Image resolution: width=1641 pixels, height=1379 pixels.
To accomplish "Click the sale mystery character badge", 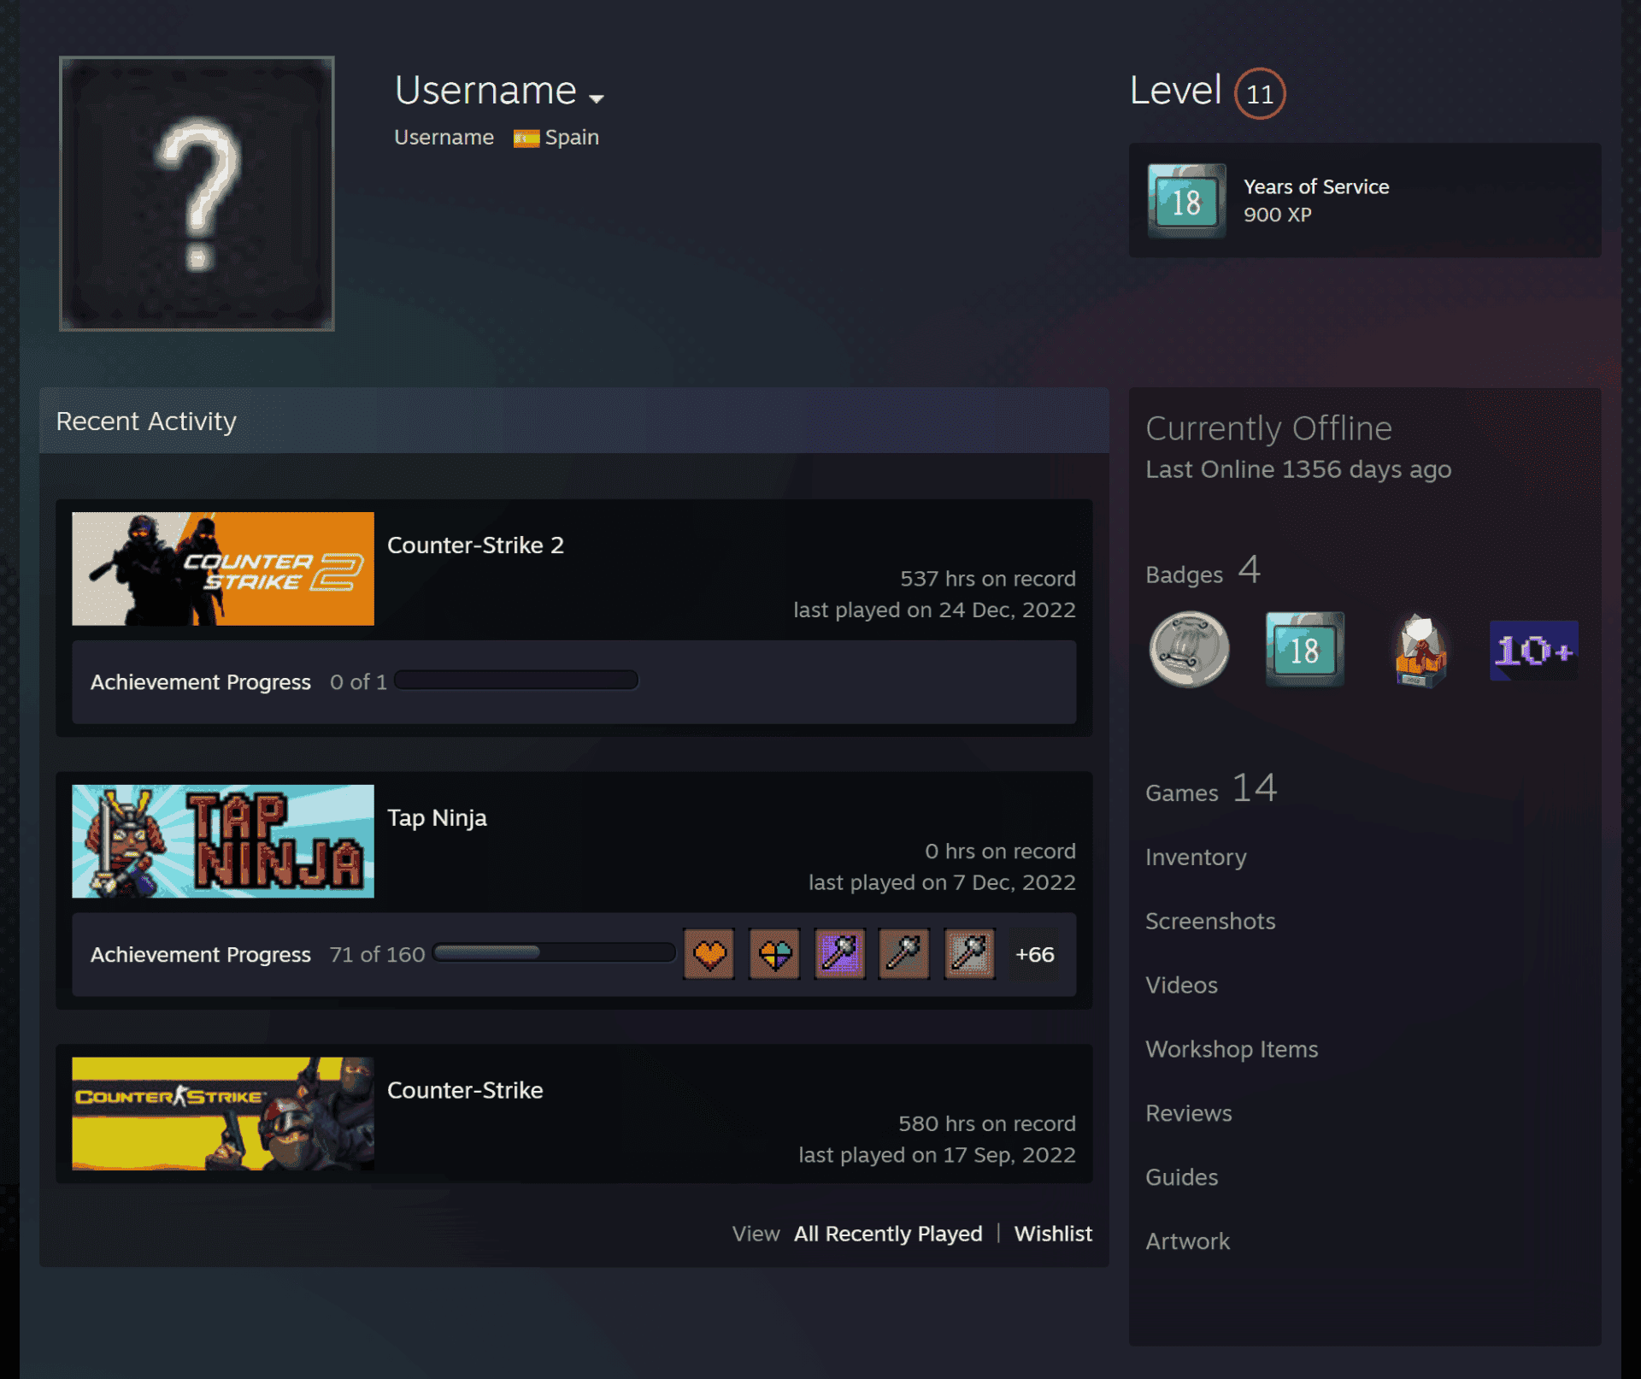I will (x=1420, y=650).
